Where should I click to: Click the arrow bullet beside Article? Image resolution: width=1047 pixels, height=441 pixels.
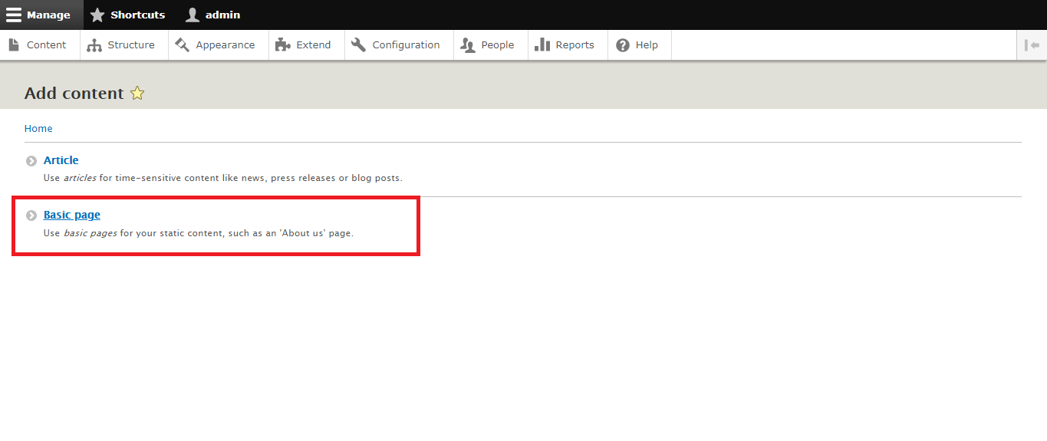(31, 161)
